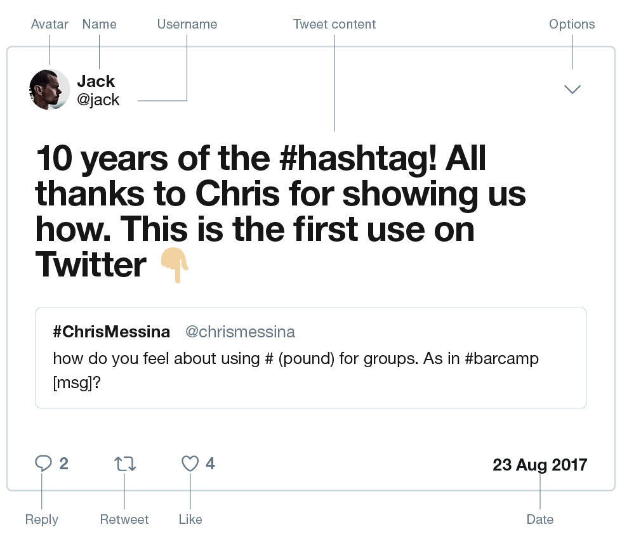Click the 23 Aug 2017 date
622x546 pixels.
click(539, 465)
